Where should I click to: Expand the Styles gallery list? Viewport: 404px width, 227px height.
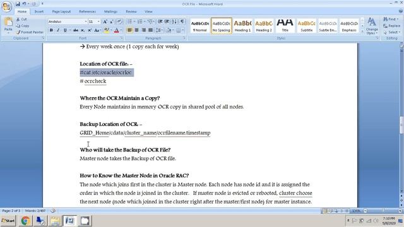tap(362, 32)
